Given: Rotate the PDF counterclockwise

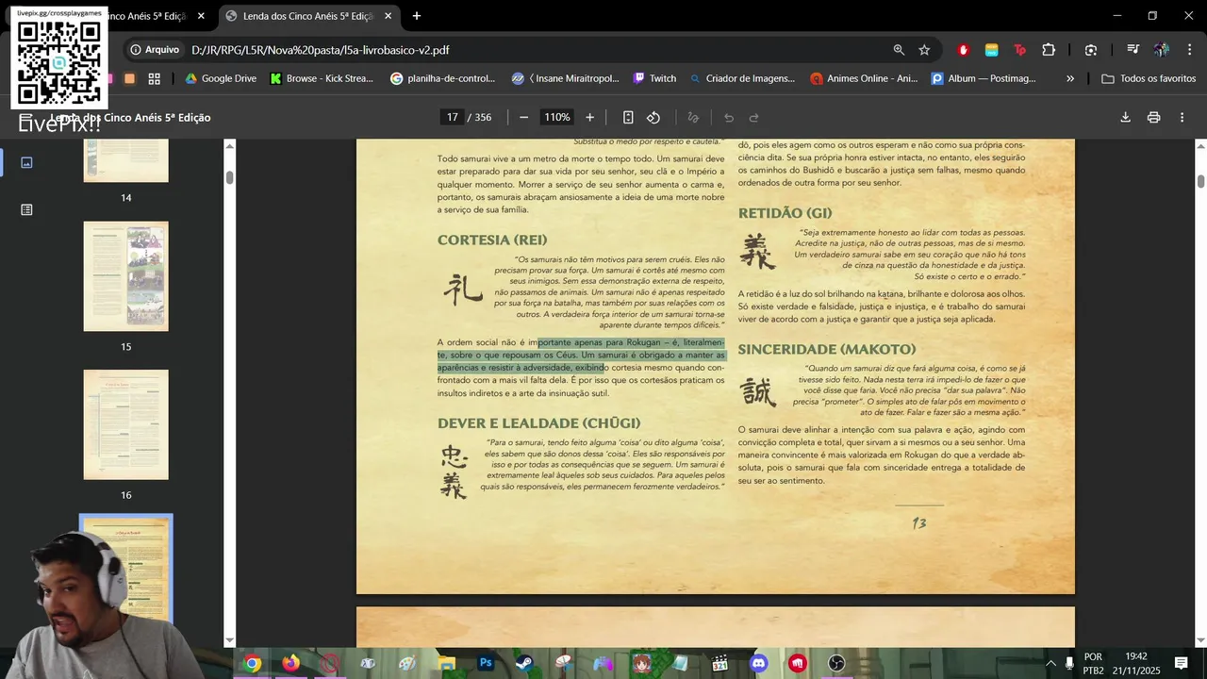Looking at the screenshot, I should 653,117.
